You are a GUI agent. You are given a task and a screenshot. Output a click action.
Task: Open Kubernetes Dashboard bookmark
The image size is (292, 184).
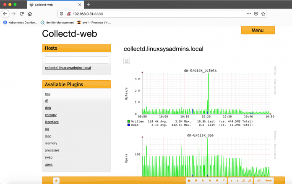20,23
